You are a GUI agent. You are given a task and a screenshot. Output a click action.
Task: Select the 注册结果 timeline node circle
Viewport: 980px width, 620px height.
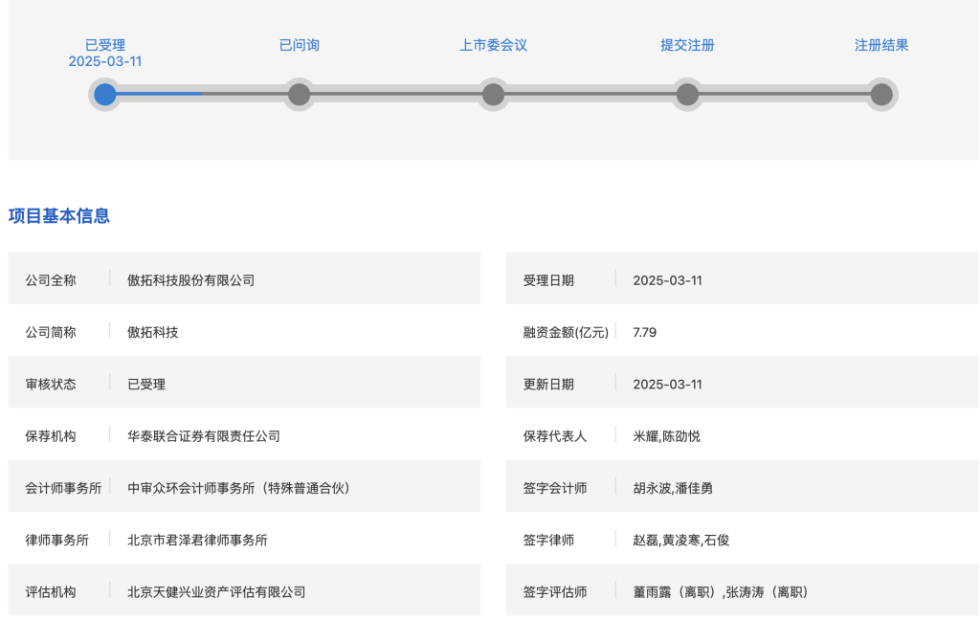click(881, 95)
